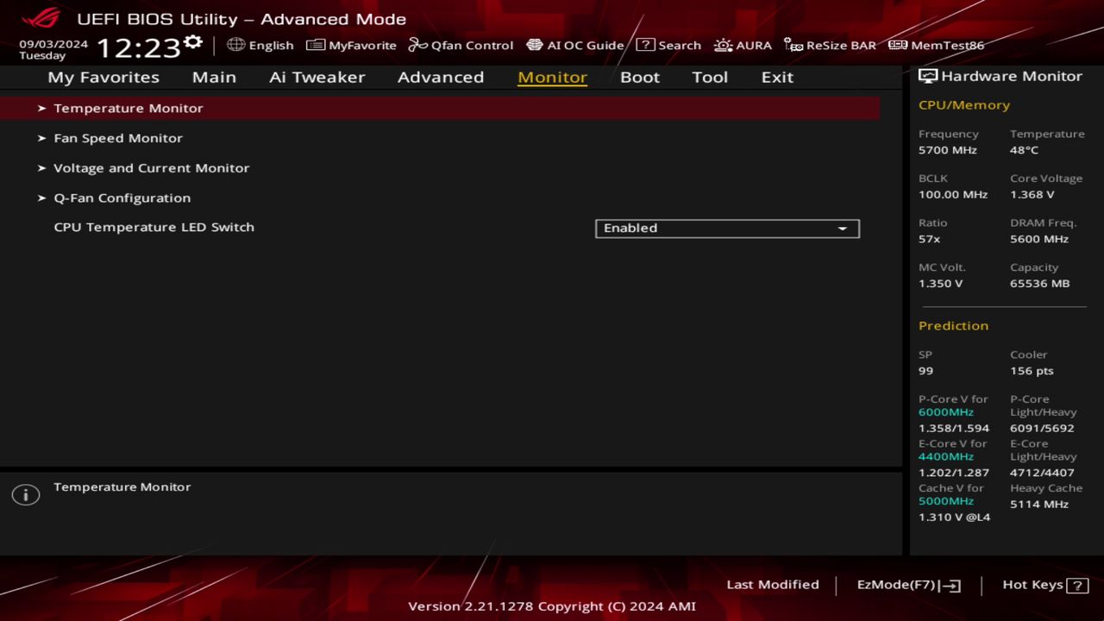Click 100.00 MHz BCLK value
This screenshot has height=621, width=1104.
(x=953, y=195)
